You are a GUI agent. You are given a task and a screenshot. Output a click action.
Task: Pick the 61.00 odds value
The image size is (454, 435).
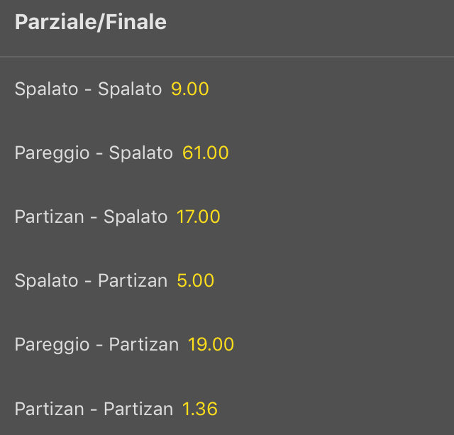[x=206, y=153]
